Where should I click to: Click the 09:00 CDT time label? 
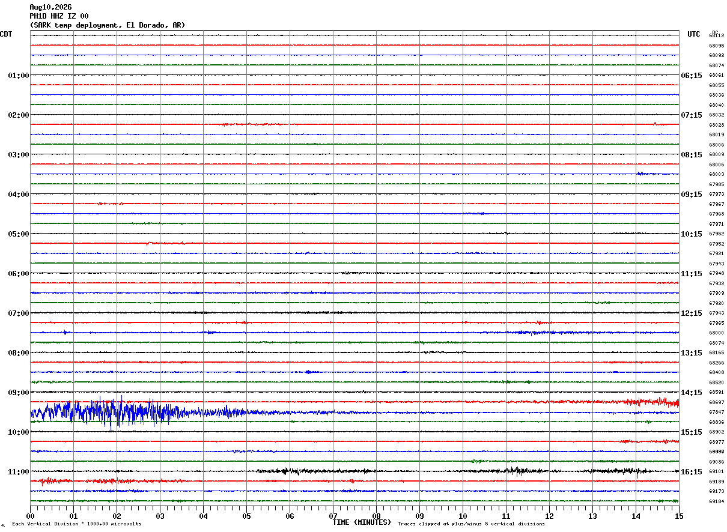[x=18, y=393]
